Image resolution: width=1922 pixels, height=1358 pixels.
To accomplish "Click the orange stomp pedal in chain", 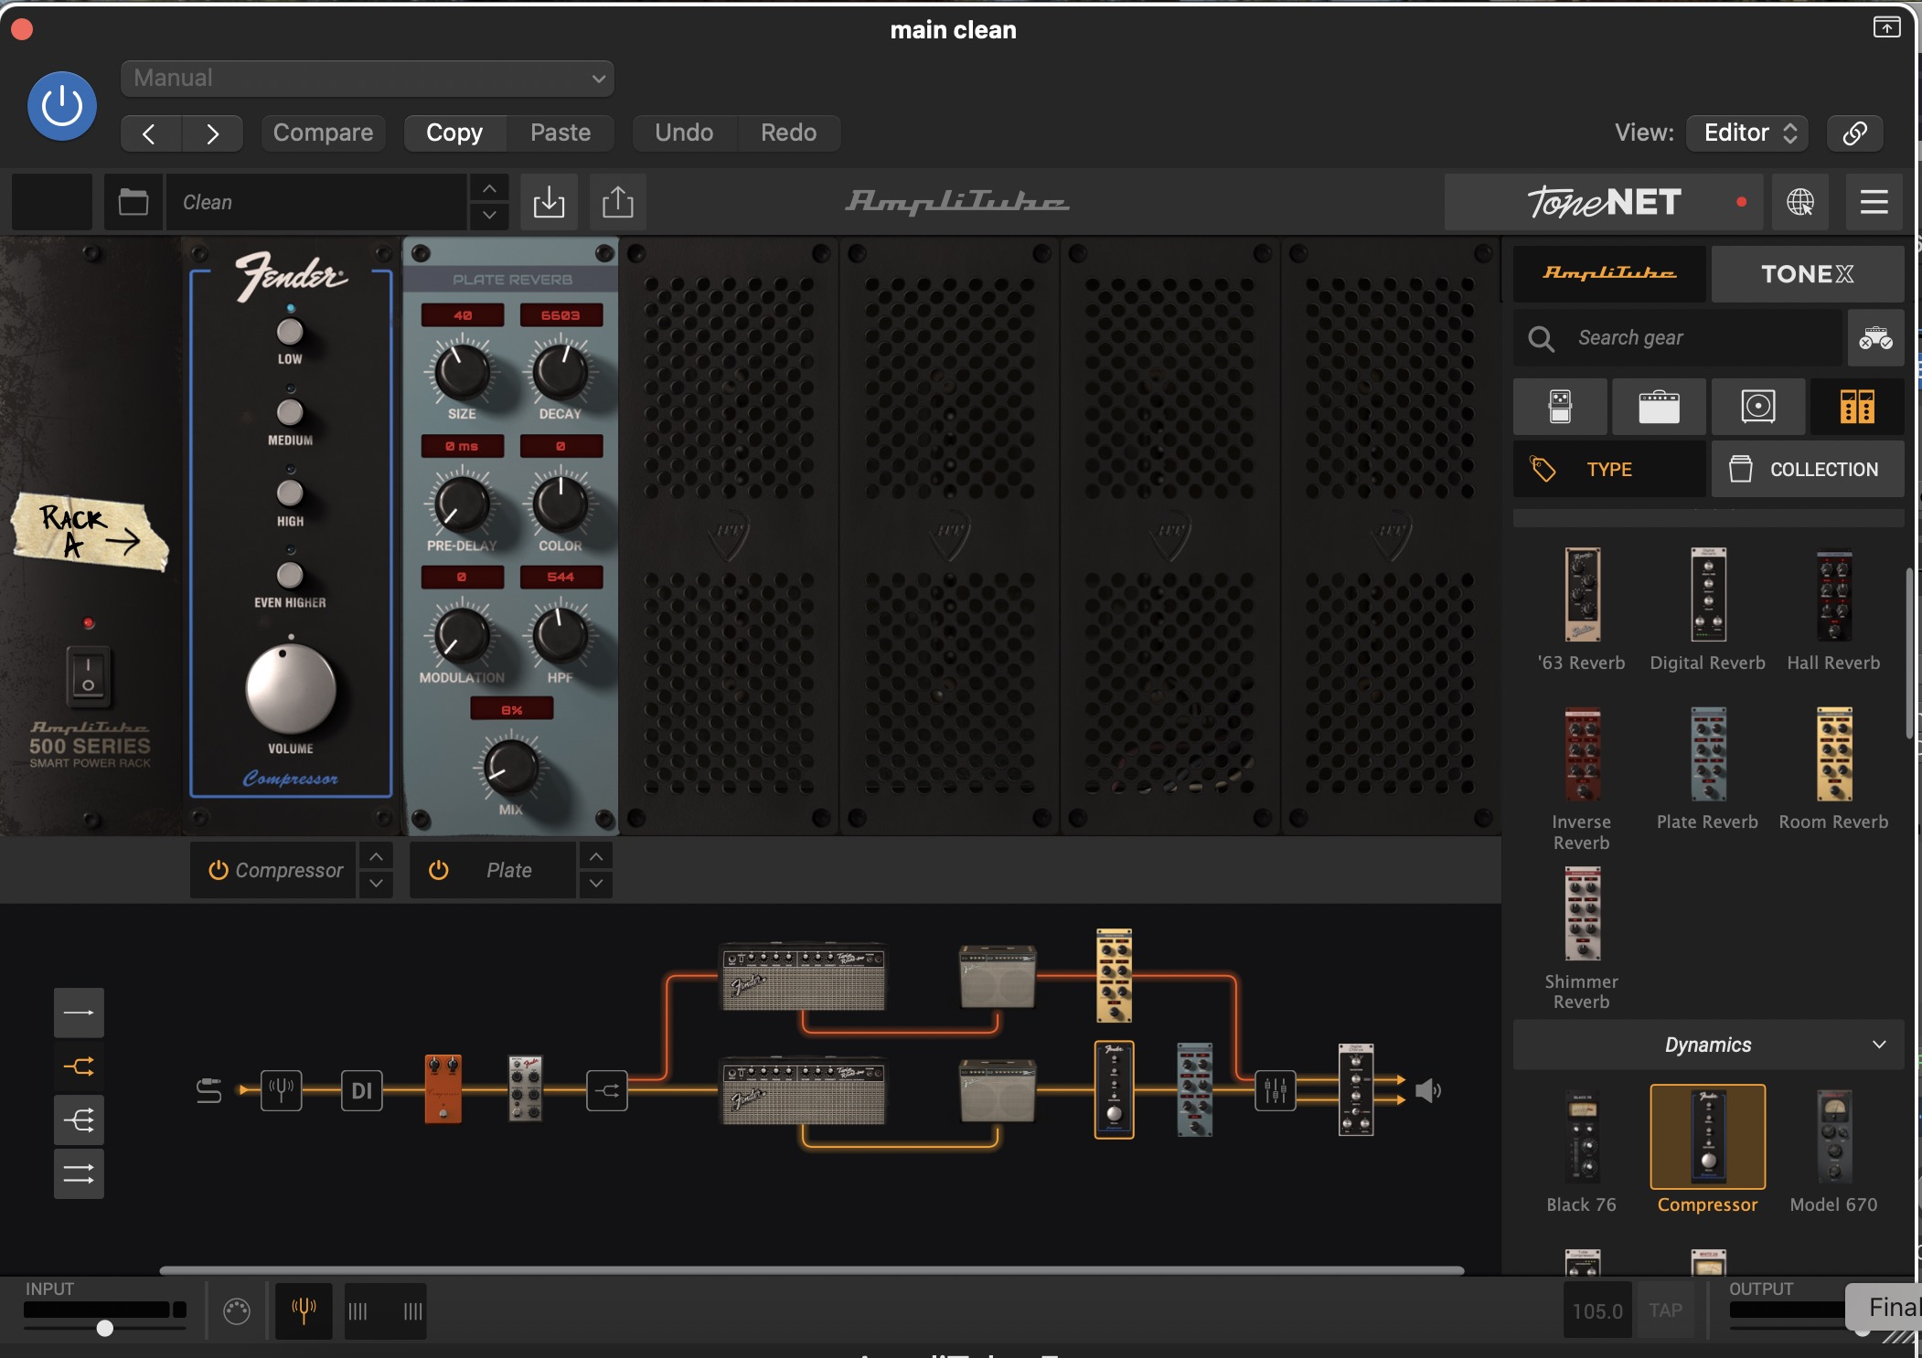I will [443, 1089].
